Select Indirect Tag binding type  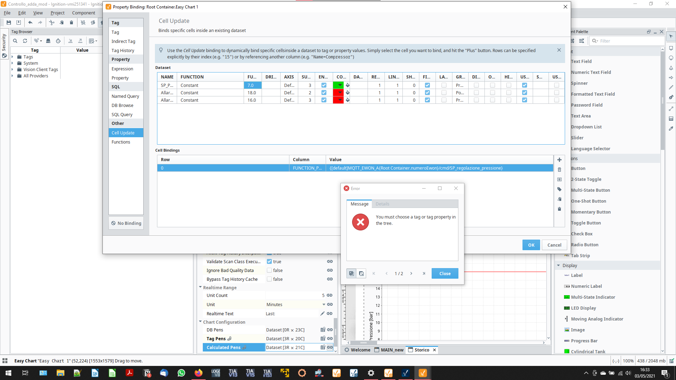click(123, 41)
